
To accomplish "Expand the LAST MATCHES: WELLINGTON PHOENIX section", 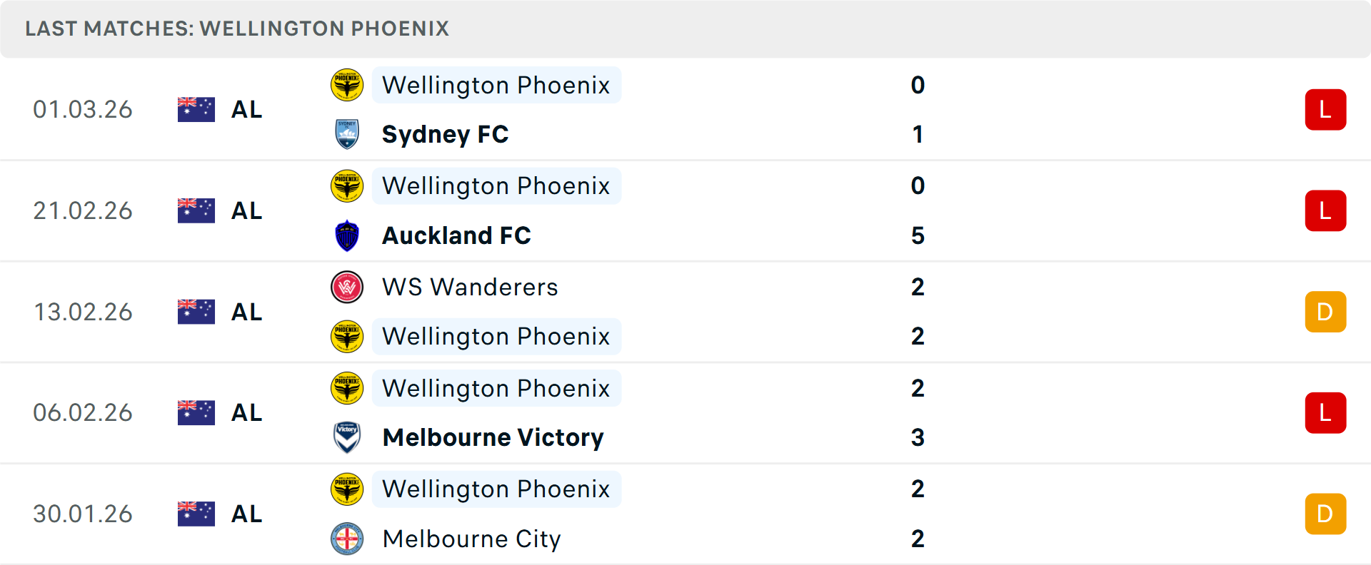I will tap(237, 29).
